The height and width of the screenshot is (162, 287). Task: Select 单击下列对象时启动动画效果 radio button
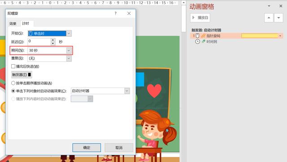[x=13, y=91]
